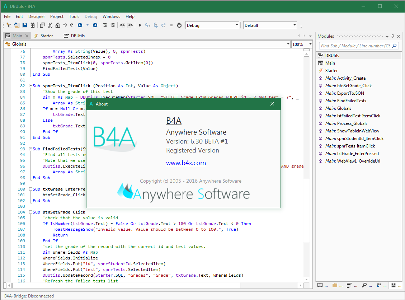Click the editor vertical scrollbar thumb
This screenshot has height=300, width=405.
click(306, 210)
